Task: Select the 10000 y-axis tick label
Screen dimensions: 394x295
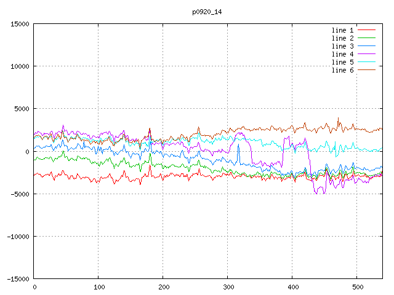Action: [x=19, y=66]
